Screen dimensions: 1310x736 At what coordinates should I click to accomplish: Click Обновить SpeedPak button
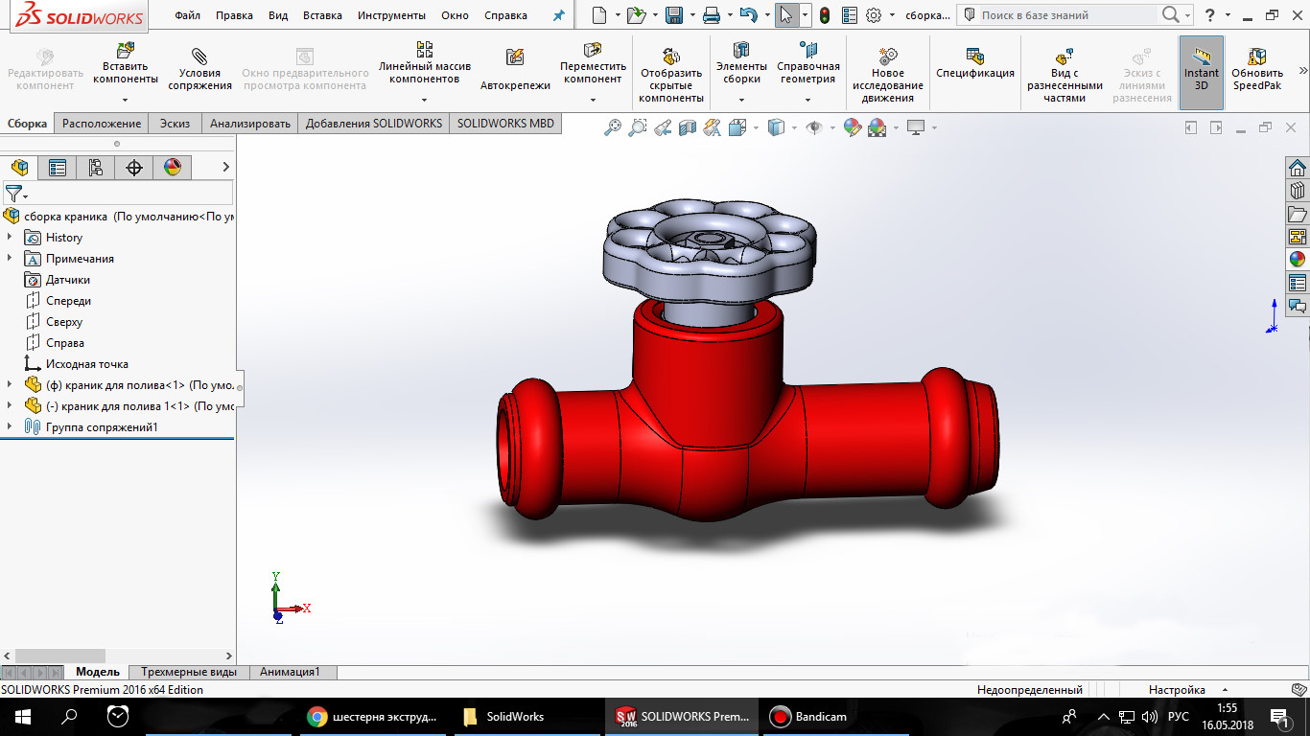click(x=1257, y=71)
